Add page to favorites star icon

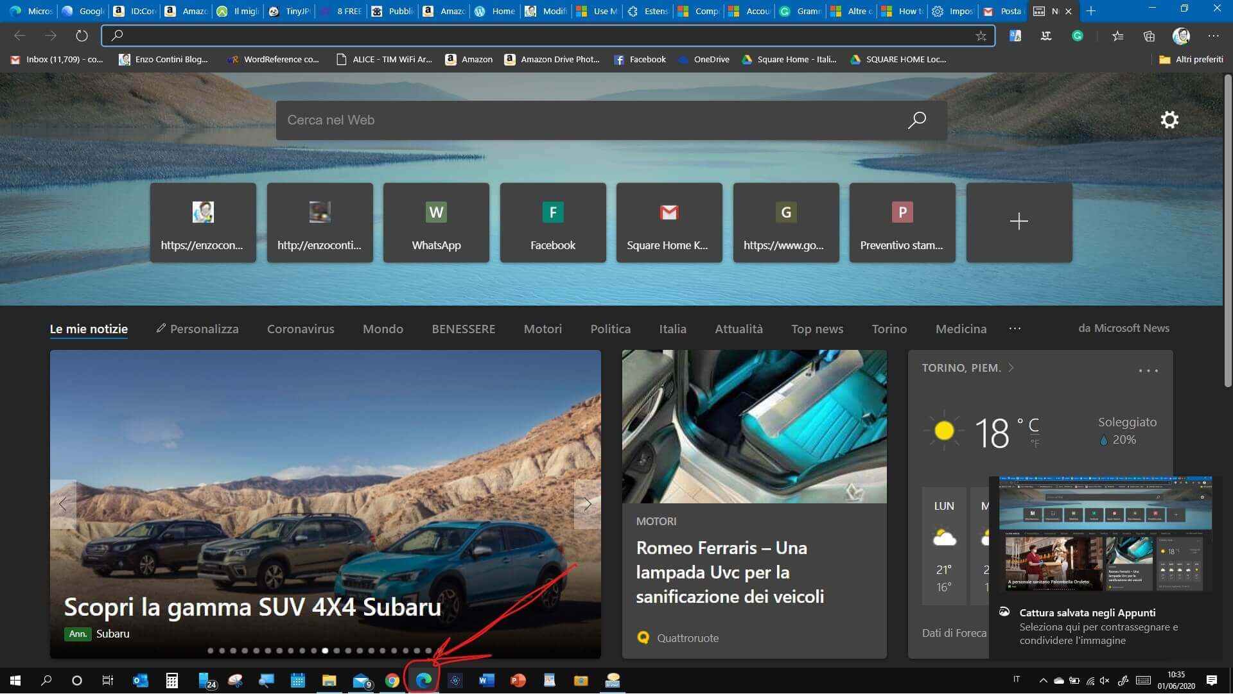[981, 36]
